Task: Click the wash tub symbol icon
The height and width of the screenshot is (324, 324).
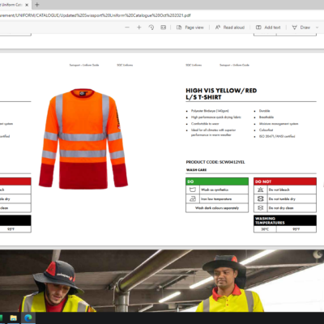Action: click(x=193, y=190)
